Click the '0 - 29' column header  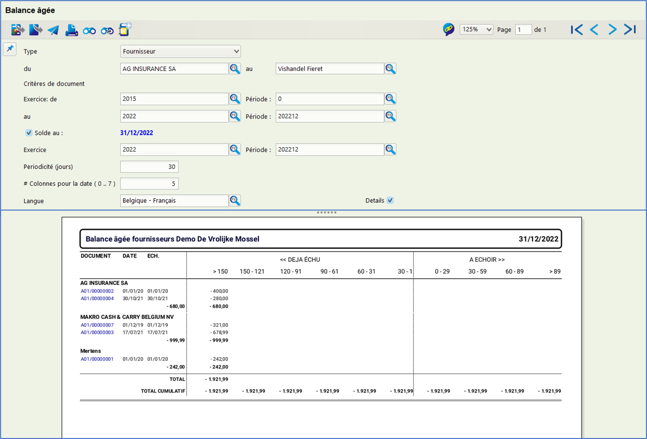tap(442, 271)
